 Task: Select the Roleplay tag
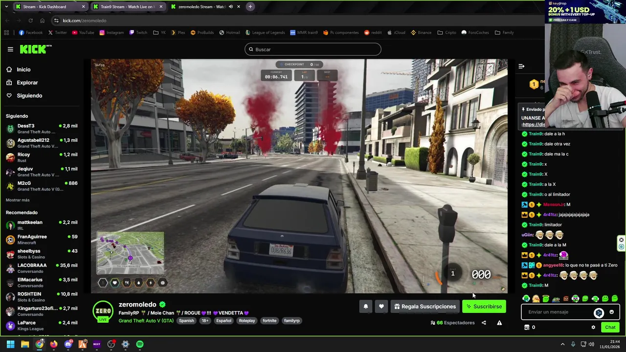click(247, 321)
